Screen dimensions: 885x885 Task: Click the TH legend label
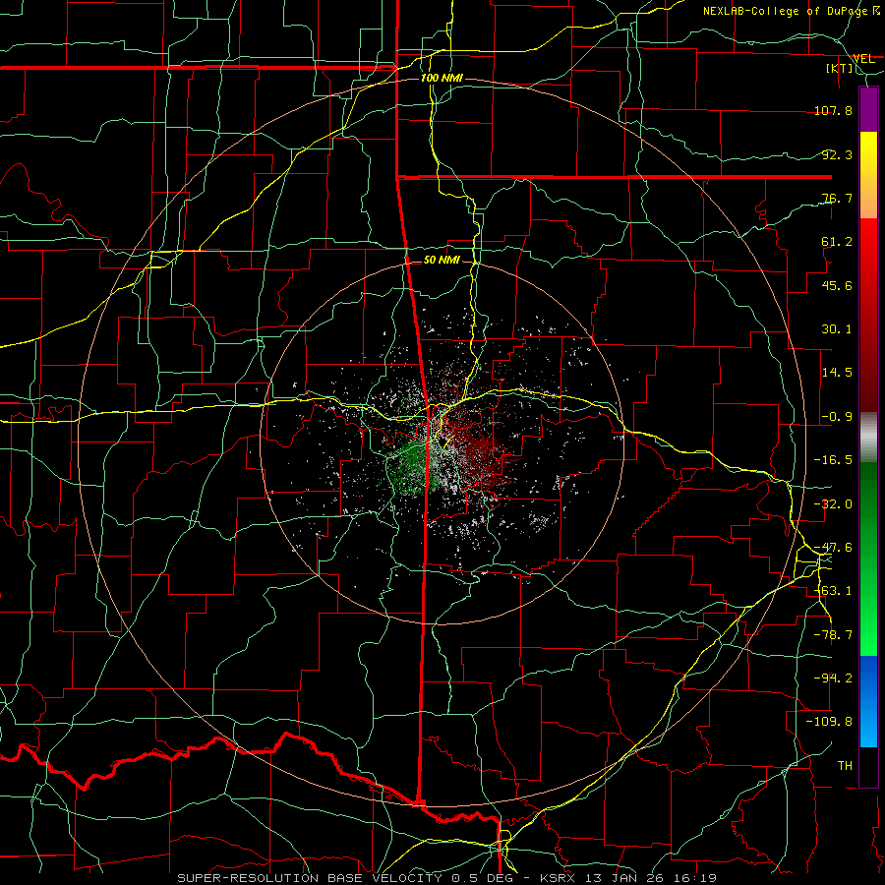pos(845,766)
